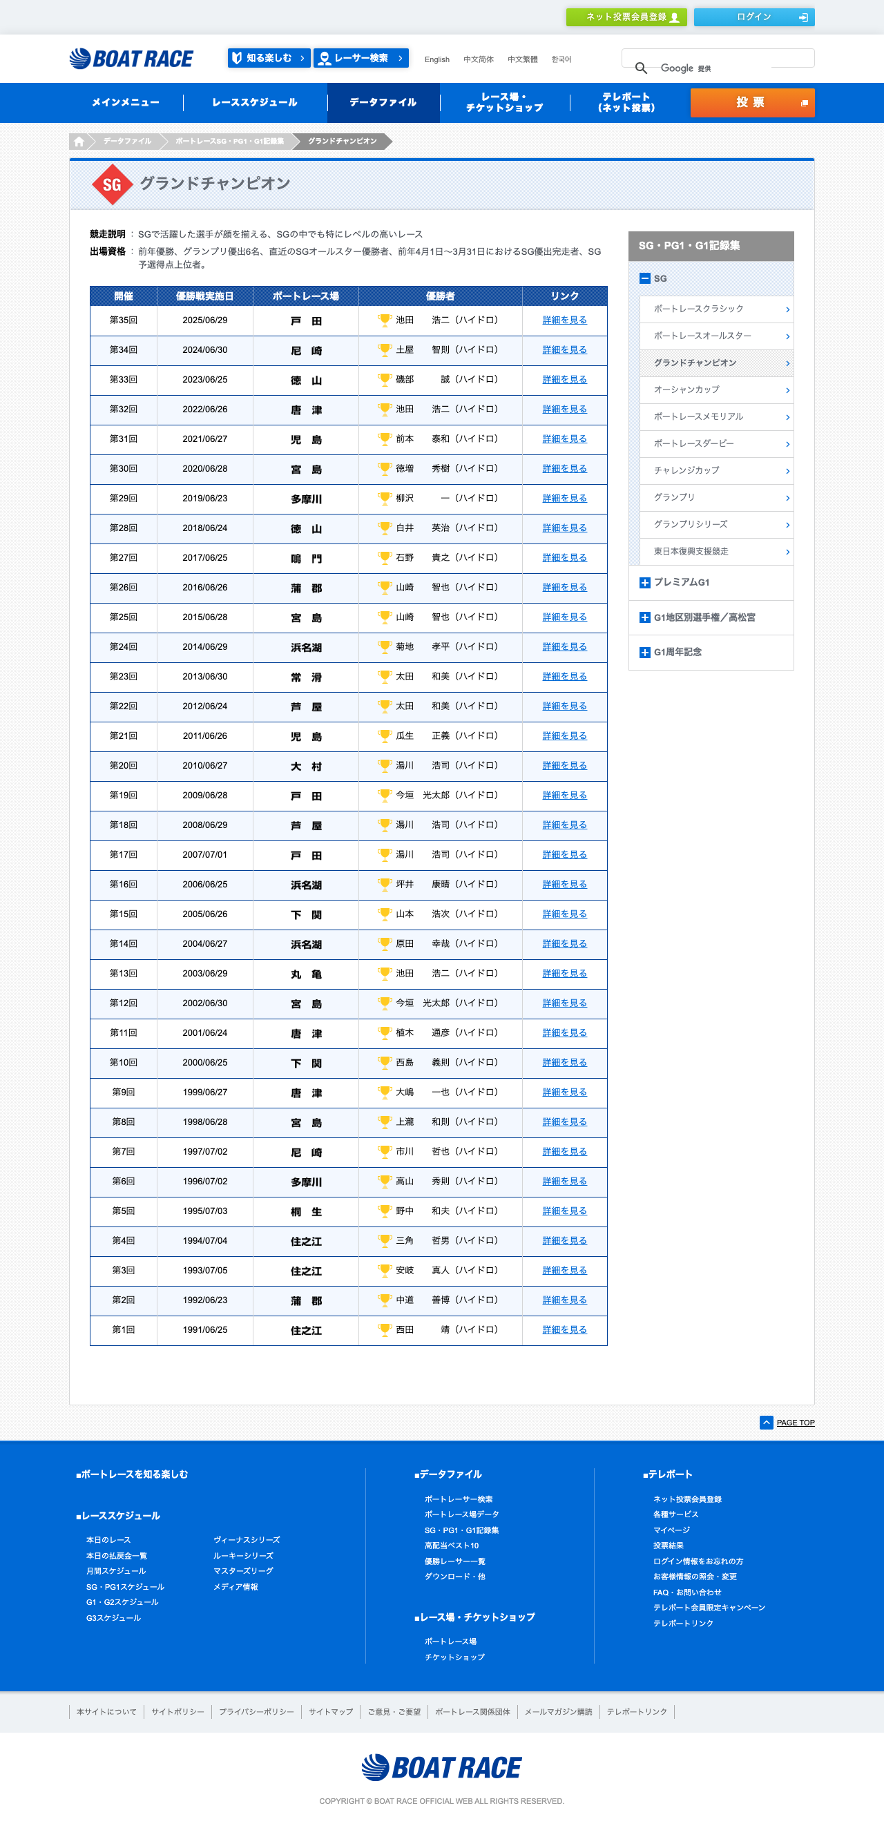Open the home icon in the breadcrumb
The height and width of the screenshot is (1828, 884).
coord(79,141)
